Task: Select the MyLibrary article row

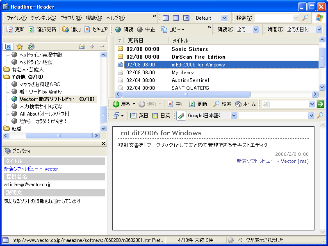Action: (x=217, y=73)
